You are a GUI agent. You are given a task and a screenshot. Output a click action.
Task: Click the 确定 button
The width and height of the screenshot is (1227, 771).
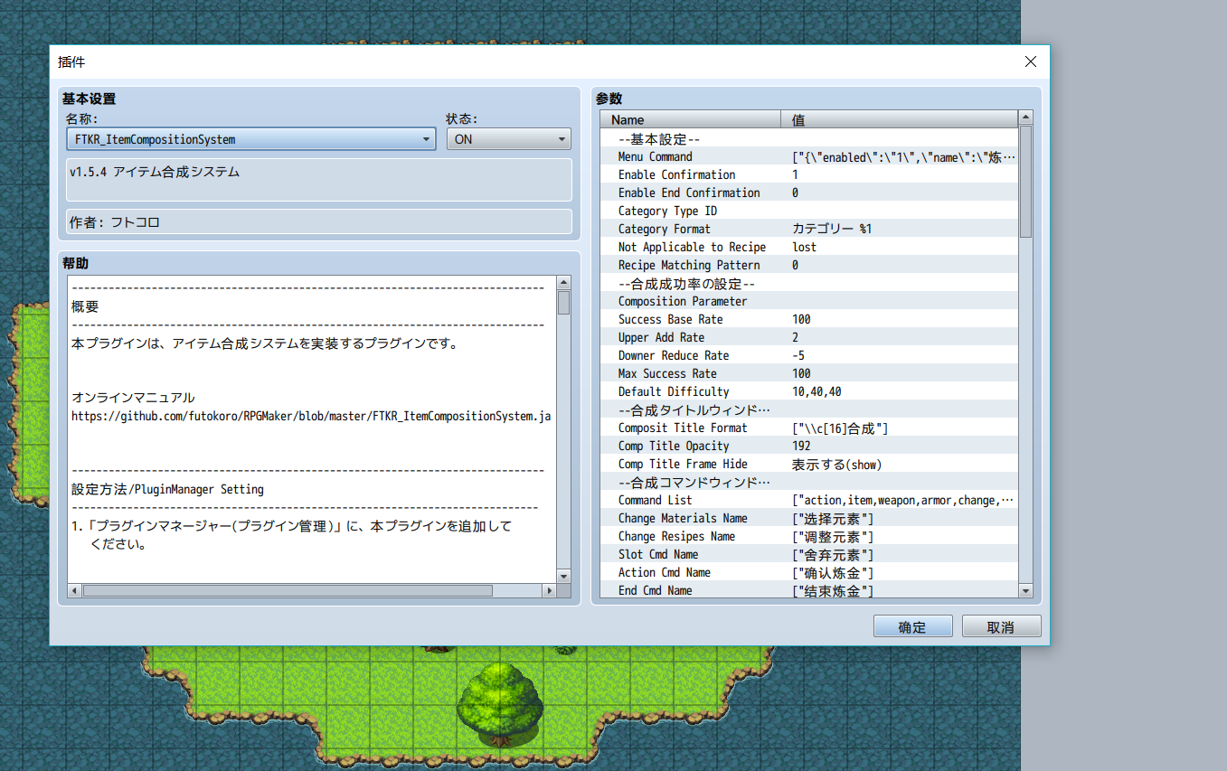coord(912,626)
